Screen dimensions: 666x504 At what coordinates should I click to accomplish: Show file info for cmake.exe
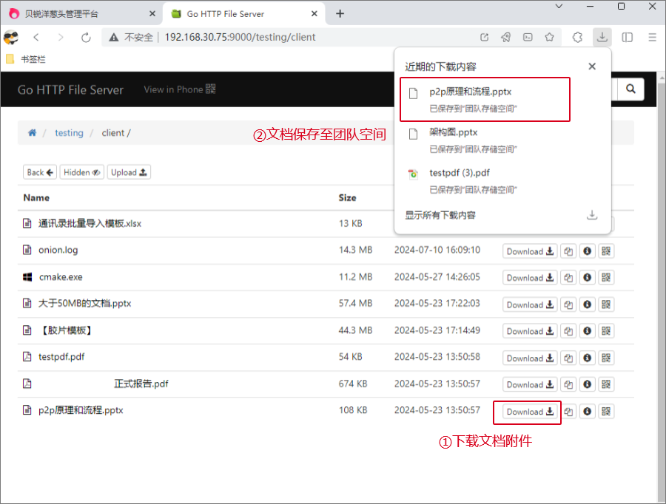[587, 277]
